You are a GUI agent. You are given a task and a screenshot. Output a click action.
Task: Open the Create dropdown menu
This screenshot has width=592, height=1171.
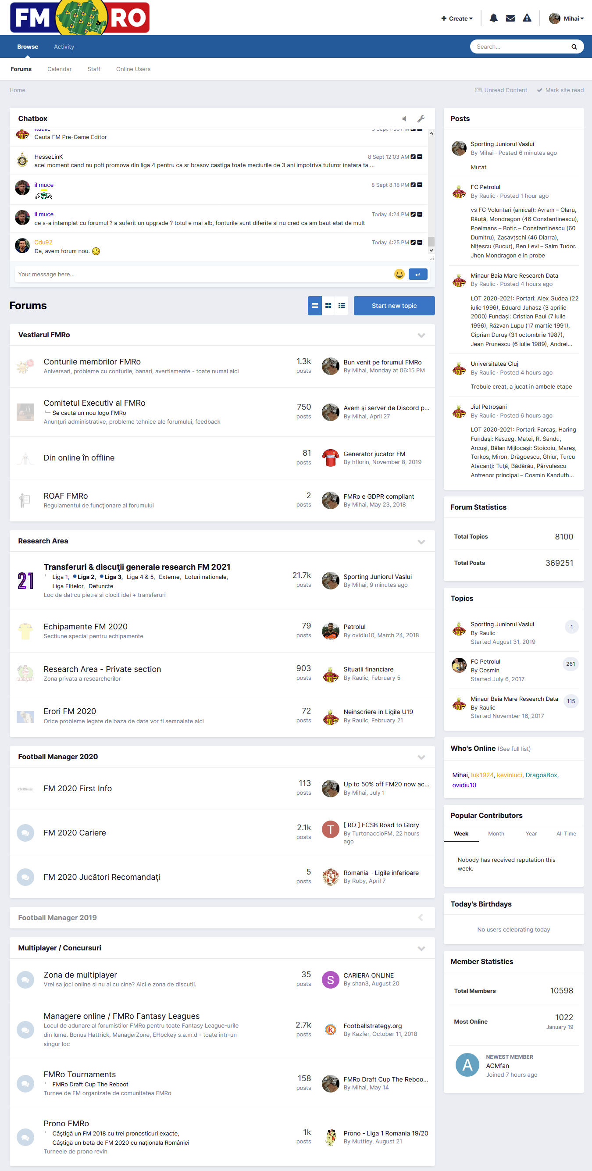click(457, 18)
